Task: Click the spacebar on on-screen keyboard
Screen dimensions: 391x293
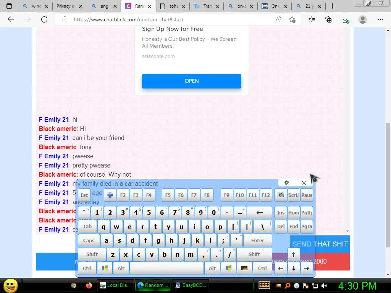Action: pos(166,268)
